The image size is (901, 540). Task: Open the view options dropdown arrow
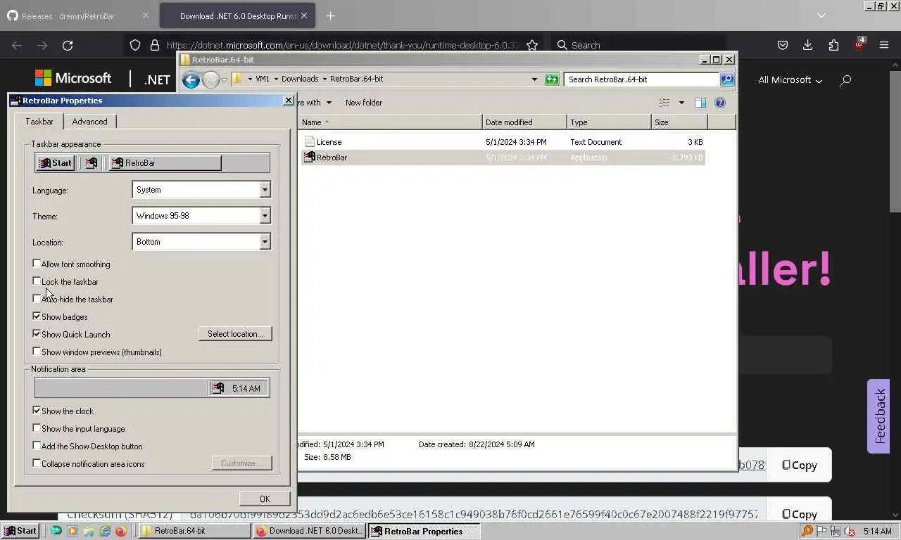[x=681, y=103]
